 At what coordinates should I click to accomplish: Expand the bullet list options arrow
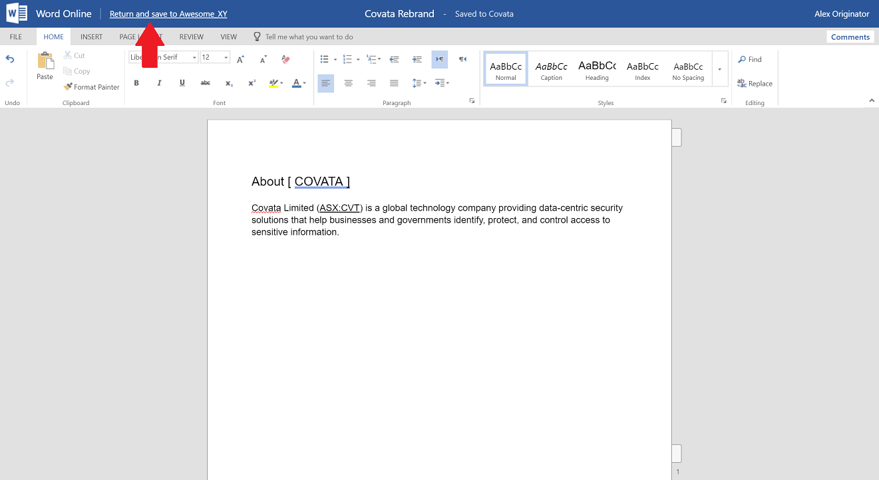pos(335,59)
